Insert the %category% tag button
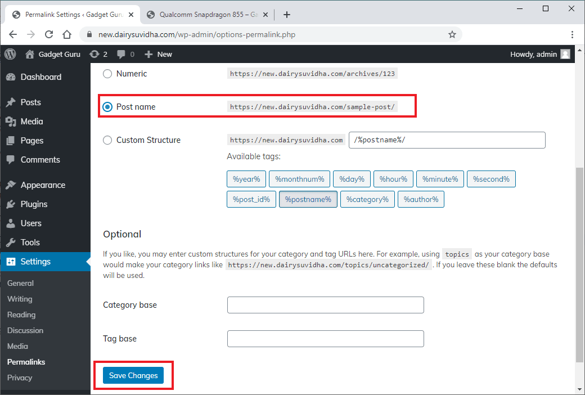The image size is (585, 395). pos(367,199)
